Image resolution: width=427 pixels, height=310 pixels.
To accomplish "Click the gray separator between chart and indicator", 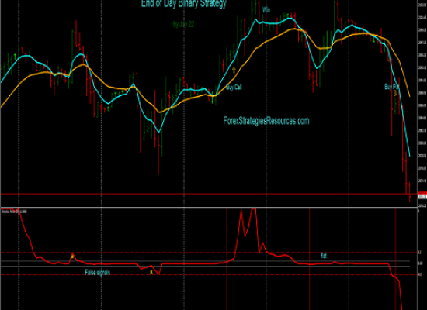I will click(x=209, y=208).
